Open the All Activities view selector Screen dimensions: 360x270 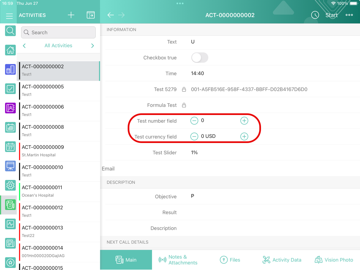(x=58, y=46)
